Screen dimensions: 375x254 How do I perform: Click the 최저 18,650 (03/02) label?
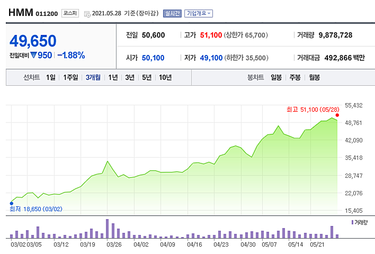click(36, 209)
